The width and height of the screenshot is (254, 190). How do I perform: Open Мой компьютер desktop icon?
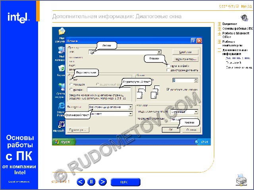point(61,54)
